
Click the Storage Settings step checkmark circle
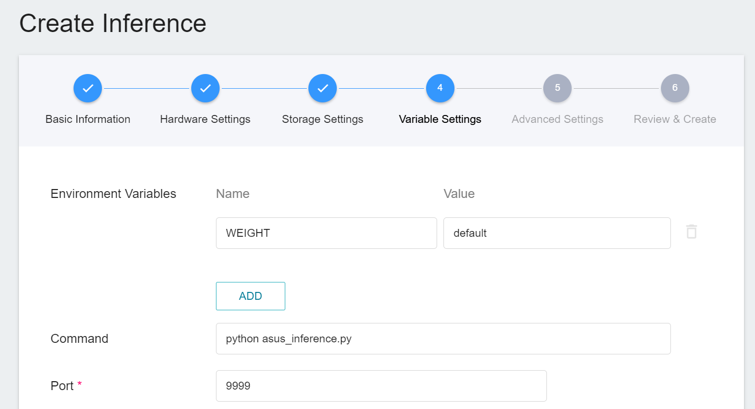323,88
